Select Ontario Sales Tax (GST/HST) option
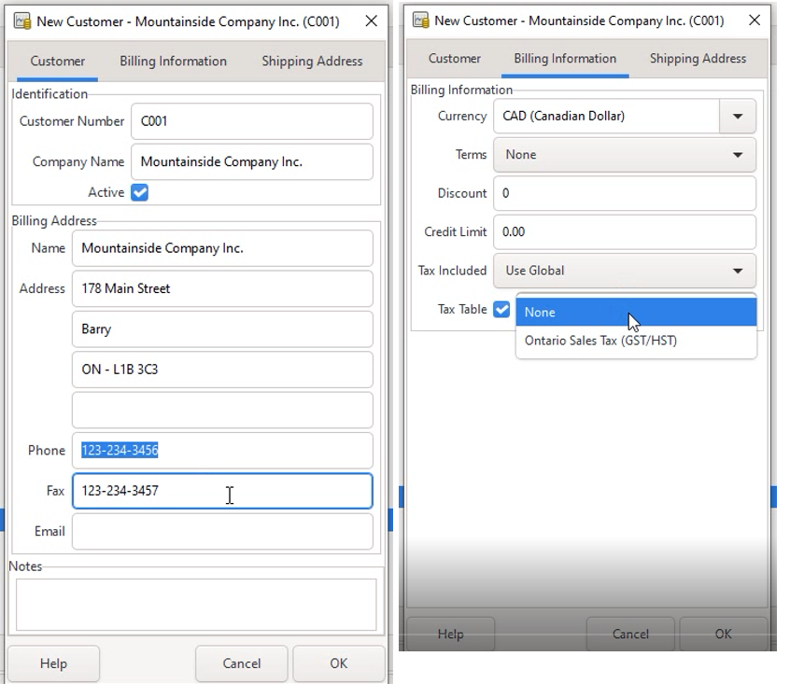Screen dimensions: 790x684 (x=600, y=341)
